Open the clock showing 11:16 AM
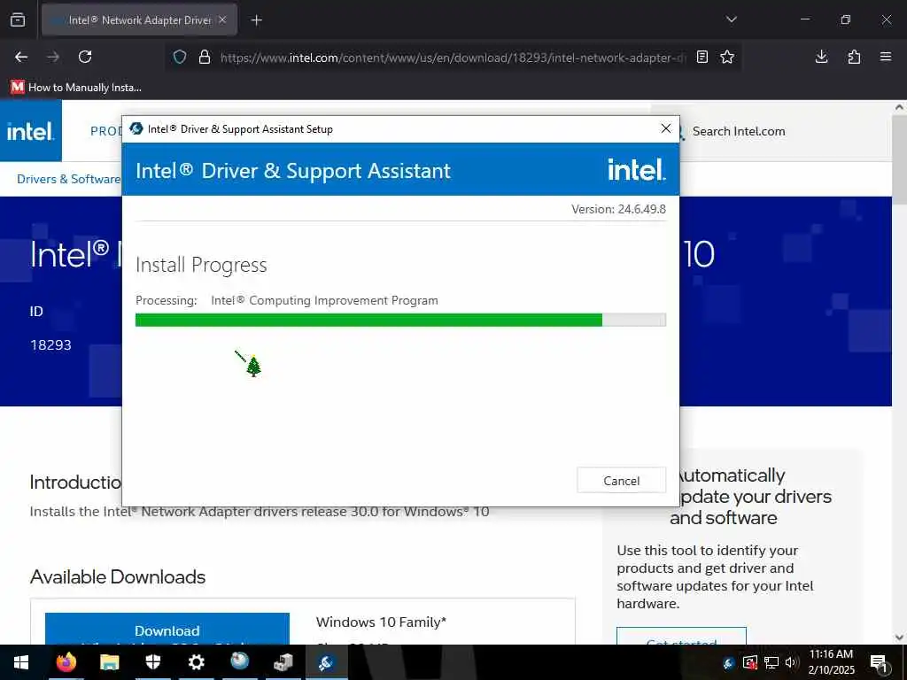 click(x=831, y=662)
